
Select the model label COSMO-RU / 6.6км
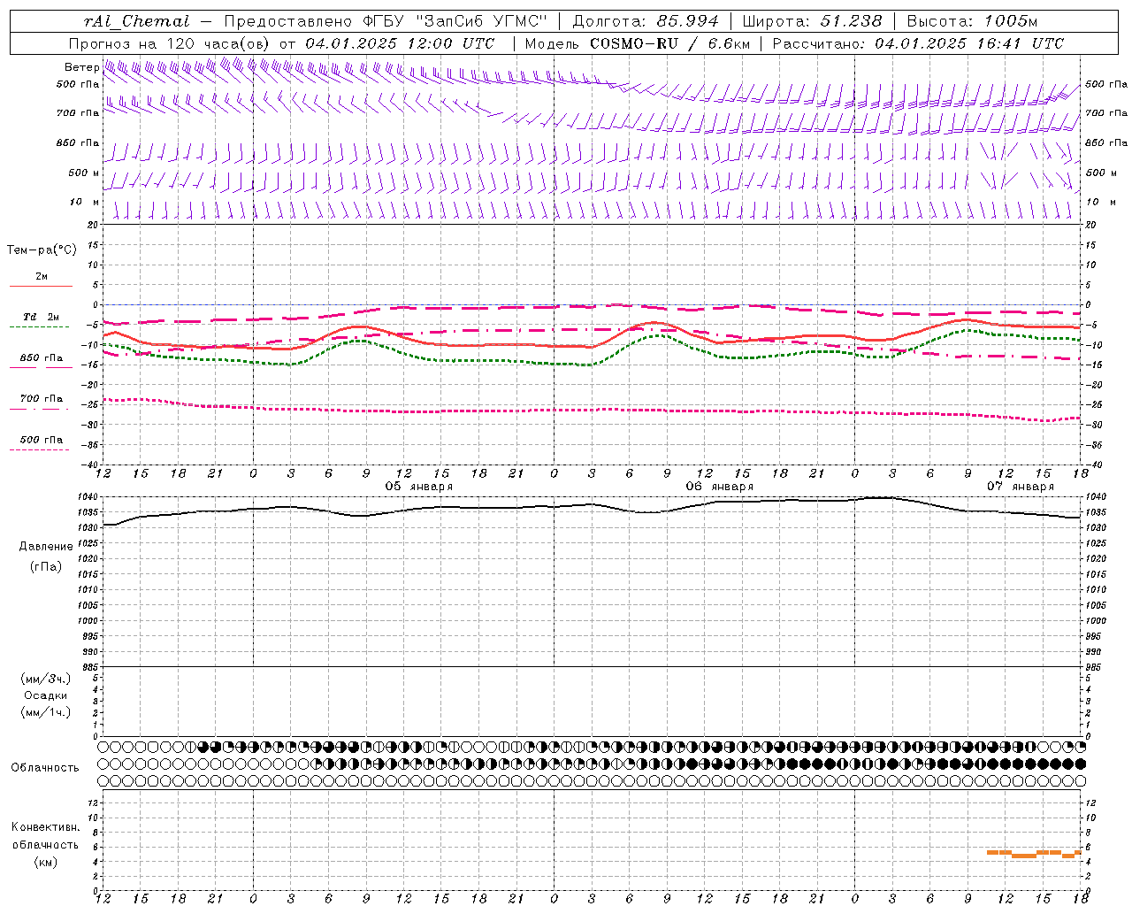click(x=670, y=43)
